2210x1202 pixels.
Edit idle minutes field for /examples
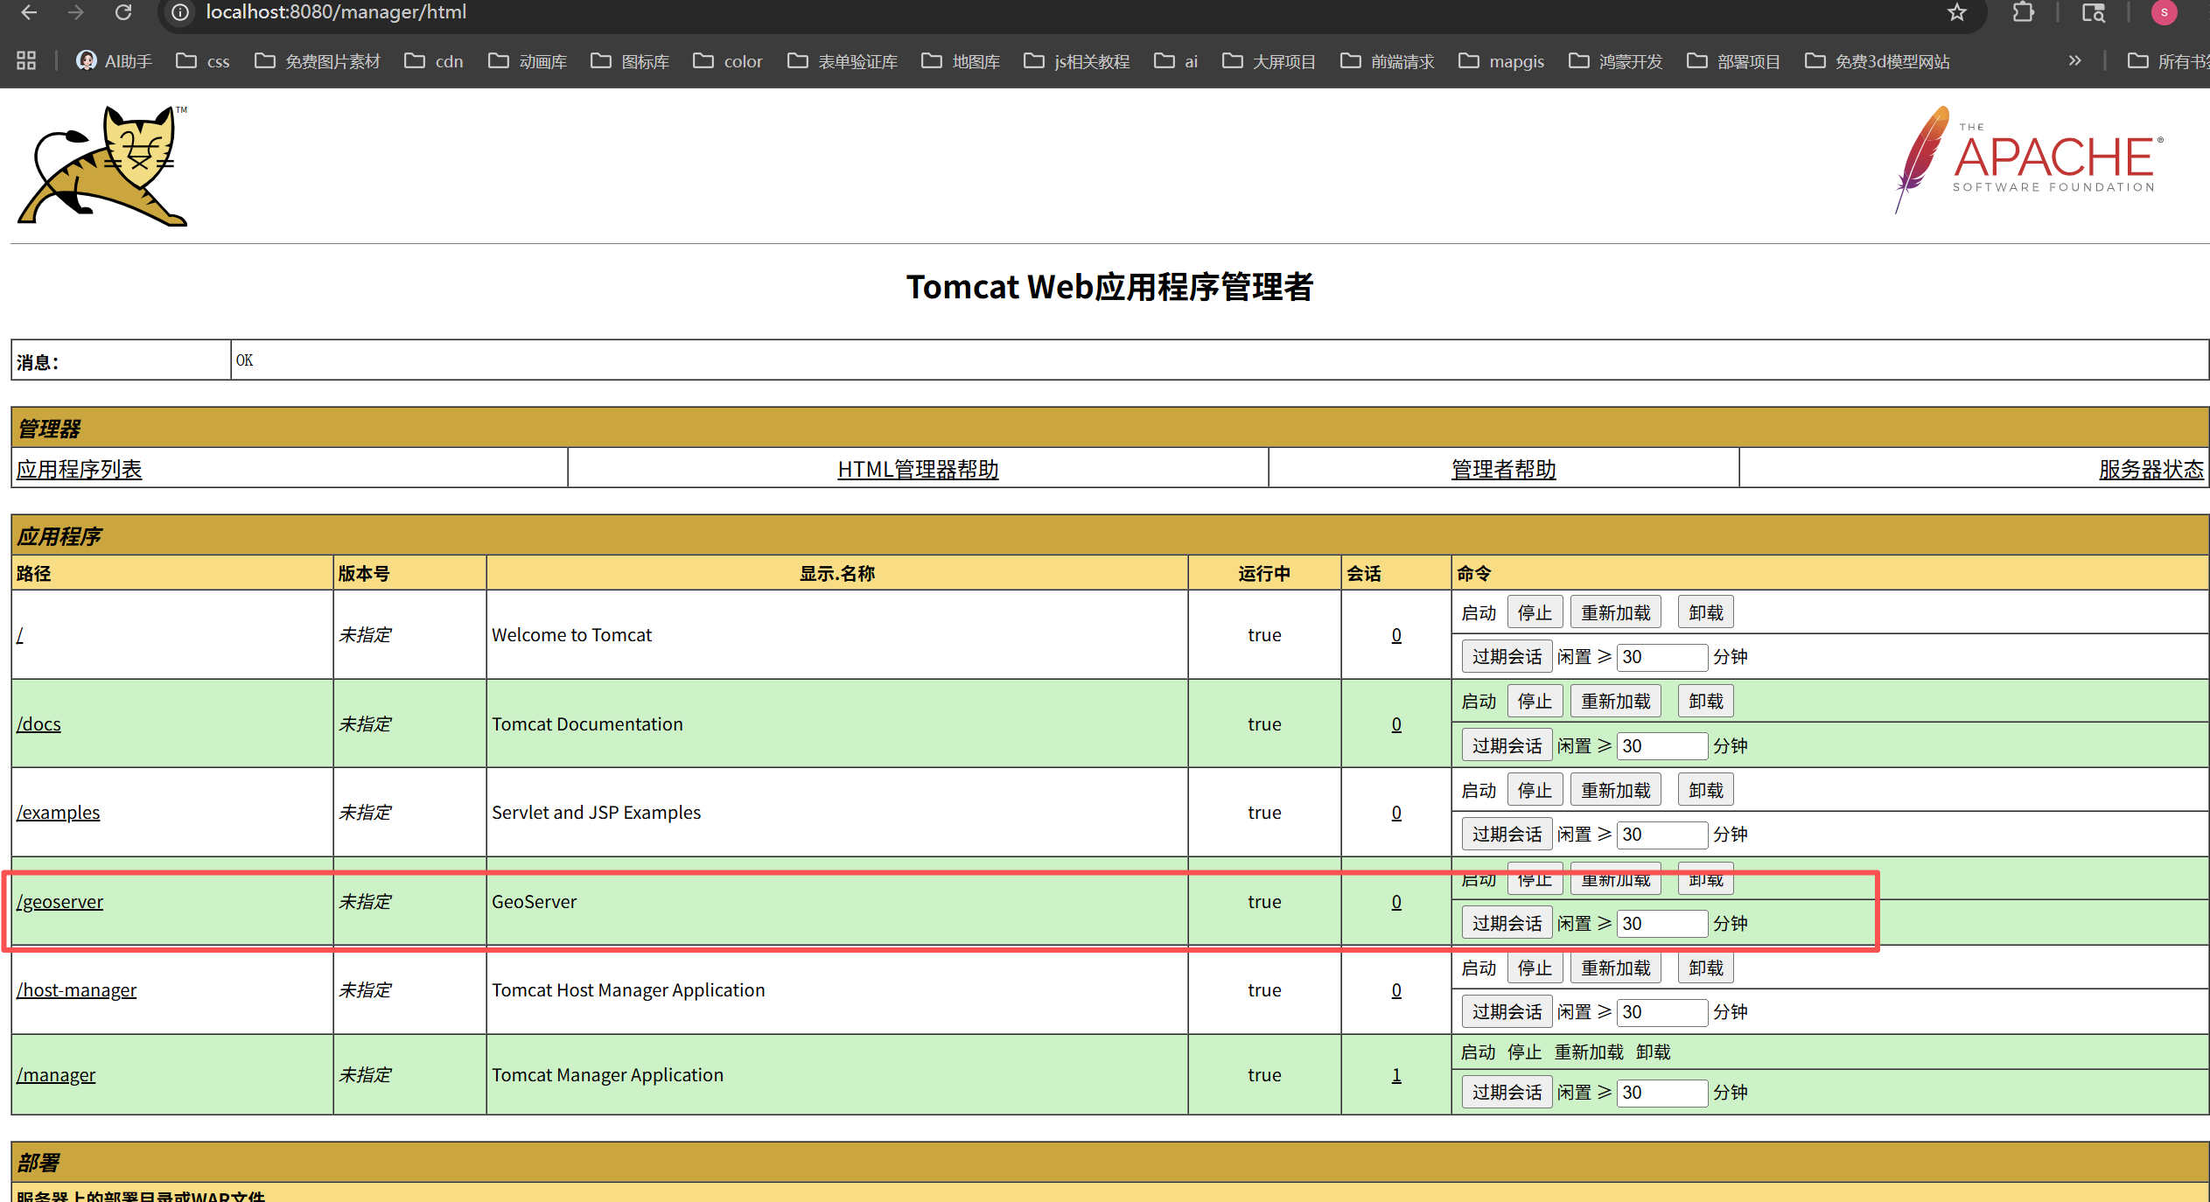coord(1661,835)
